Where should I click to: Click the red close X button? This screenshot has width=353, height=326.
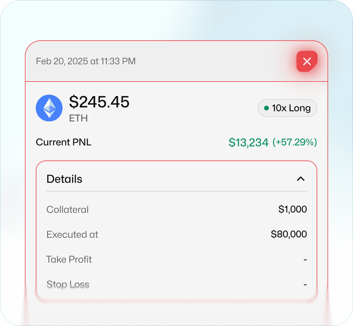click(307, 61)
